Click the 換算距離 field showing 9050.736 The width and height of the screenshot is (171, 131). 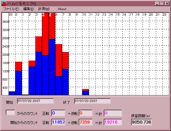142,122
